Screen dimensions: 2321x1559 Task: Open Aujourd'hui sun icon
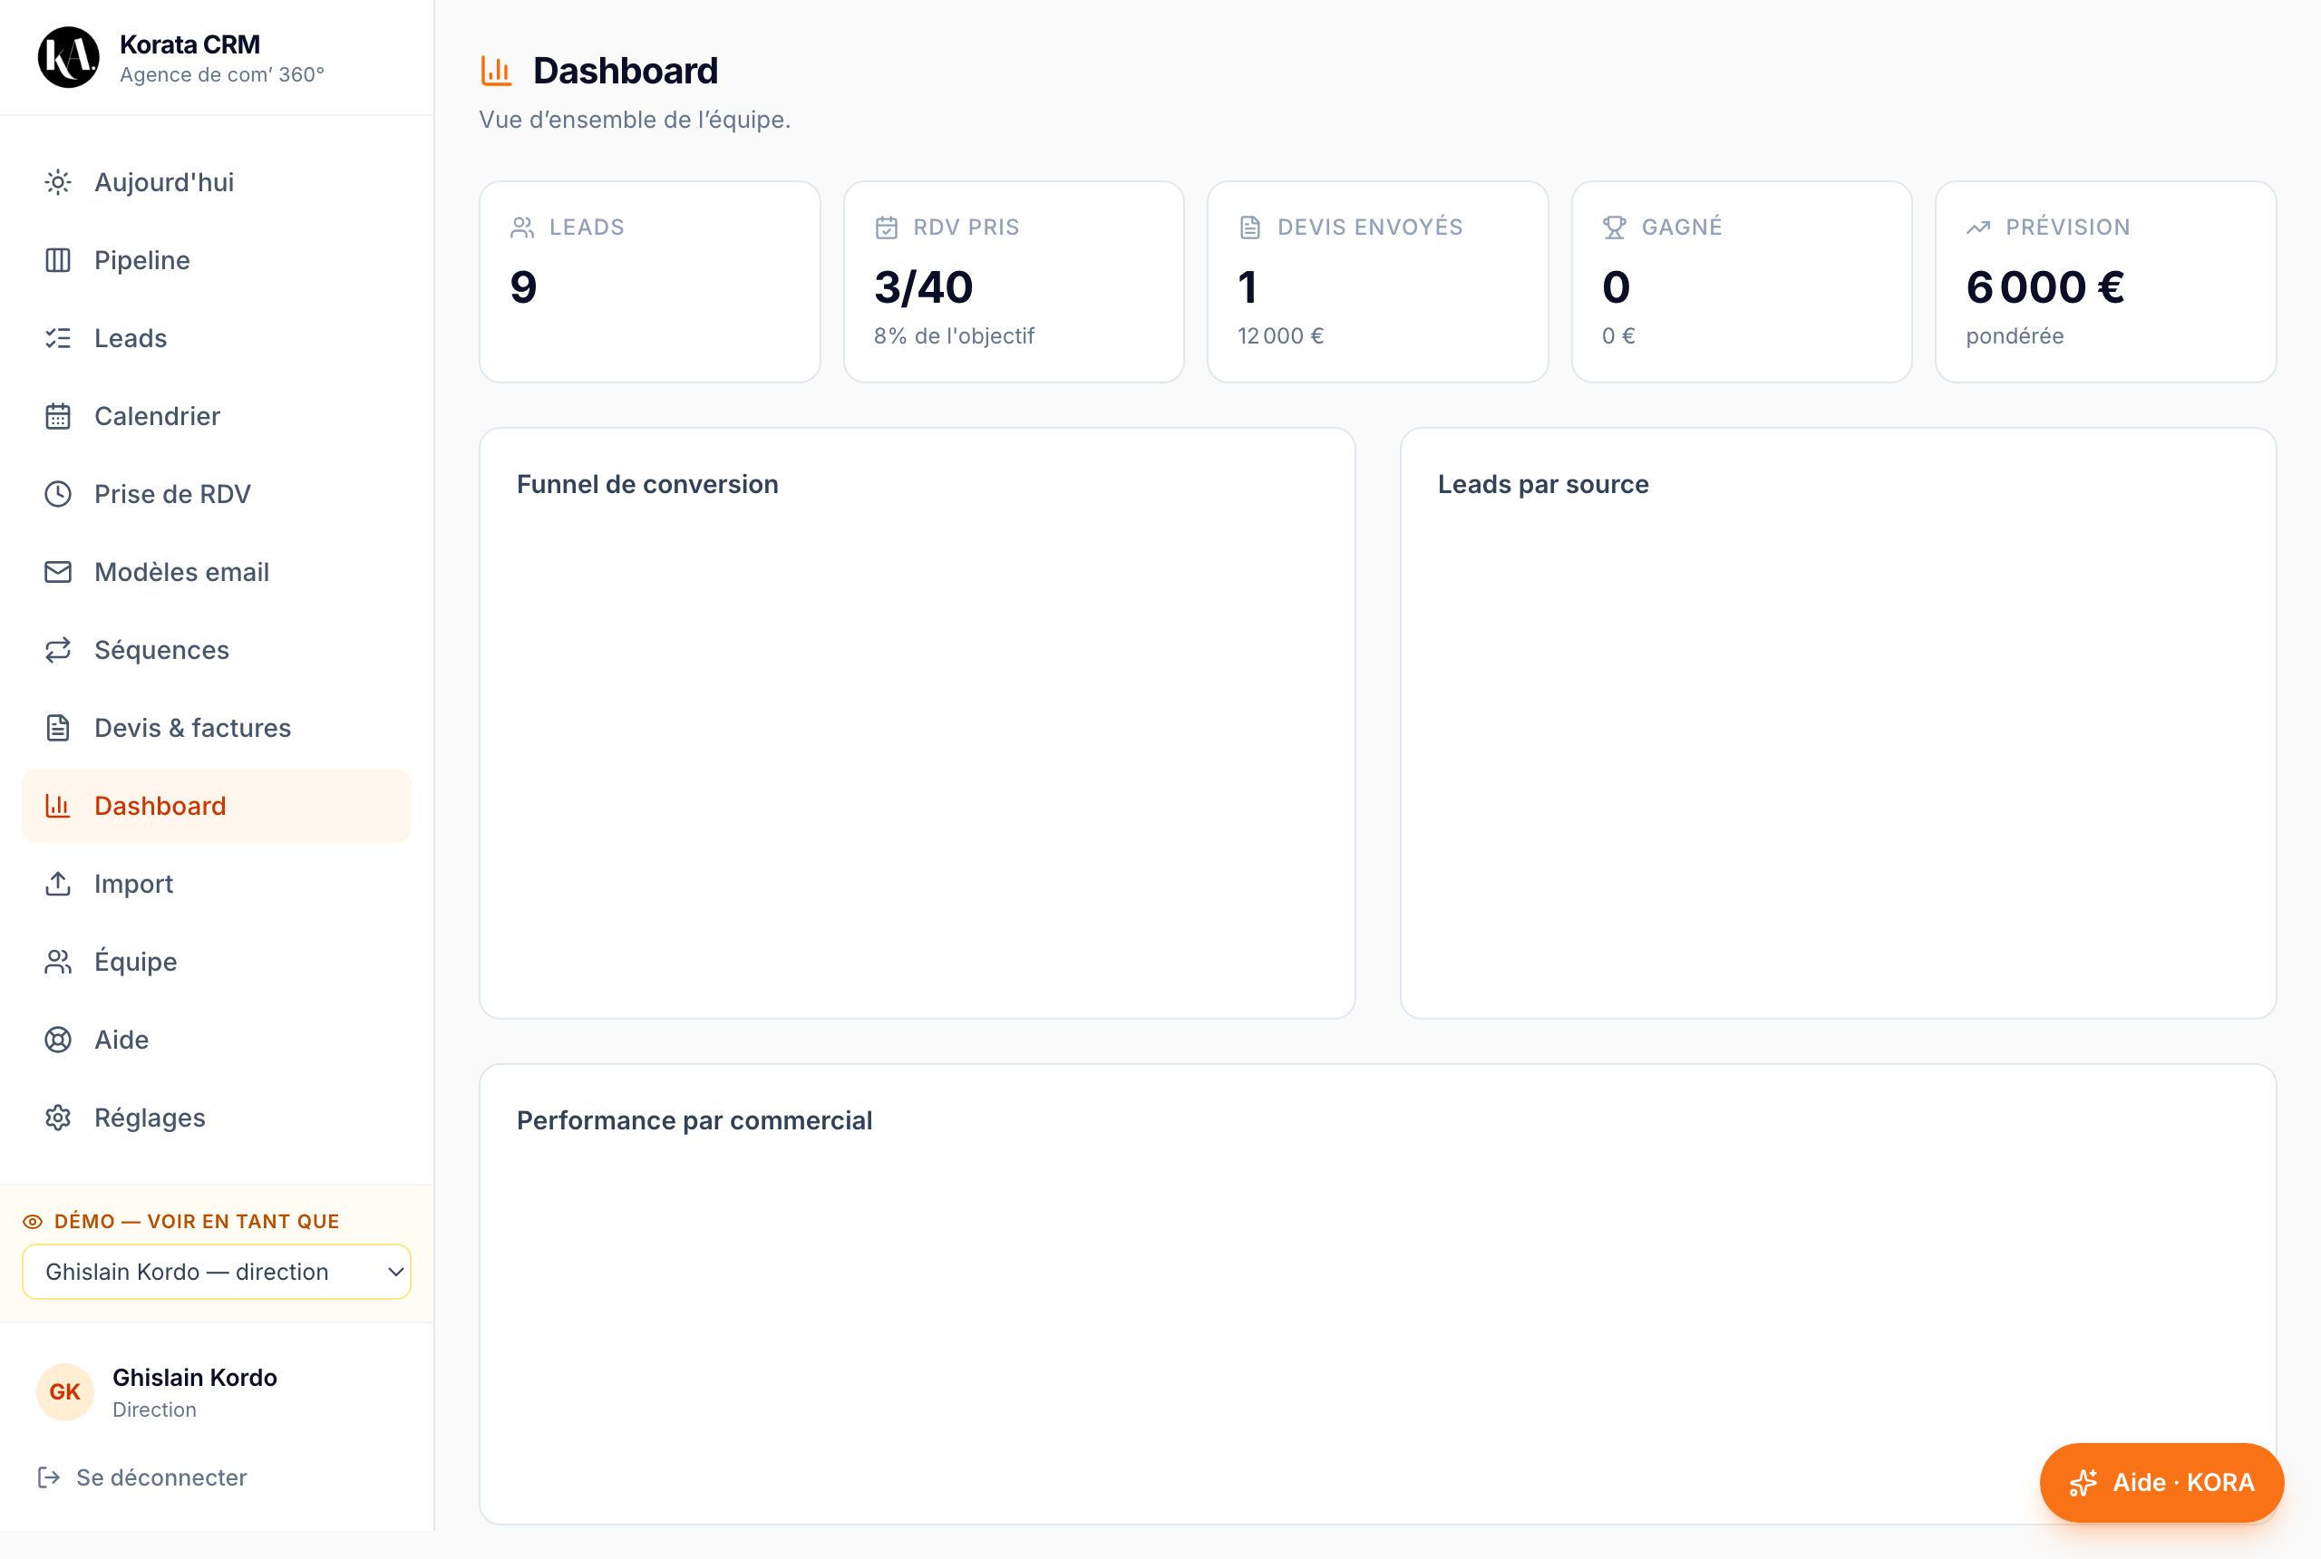tap(58, 182)
